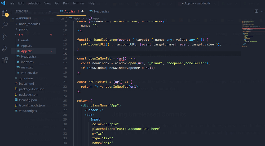
Task: Open the Edit menu
Action: (21, 3)
